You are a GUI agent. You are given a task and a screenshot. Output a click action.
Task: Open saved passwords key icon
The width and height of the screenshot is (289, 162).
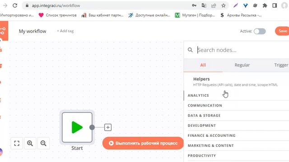coord(194,5)
